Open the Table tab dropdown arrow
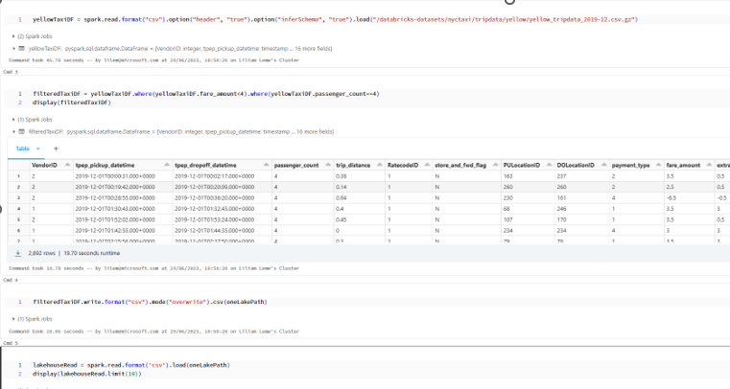 coord(38,149)
